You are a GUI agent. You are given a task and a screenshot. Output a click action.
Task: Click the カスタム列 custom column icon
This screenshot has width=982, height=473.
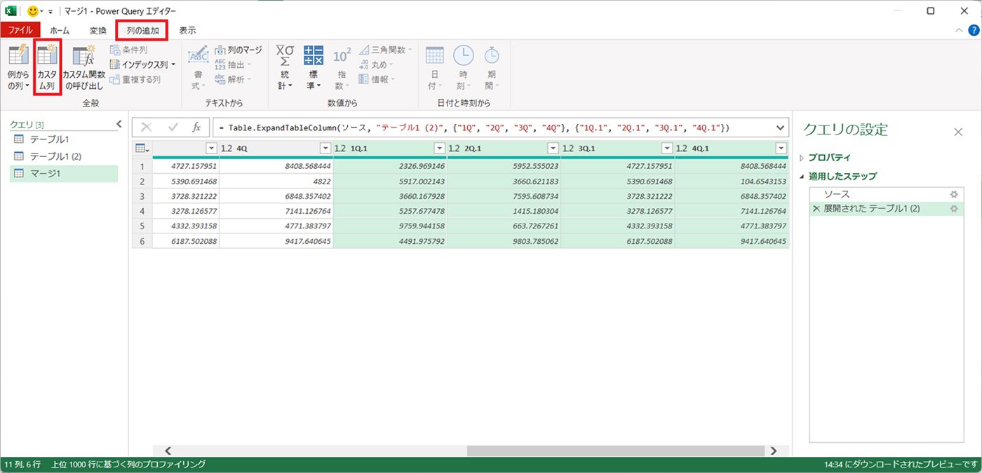click(47, 67)
